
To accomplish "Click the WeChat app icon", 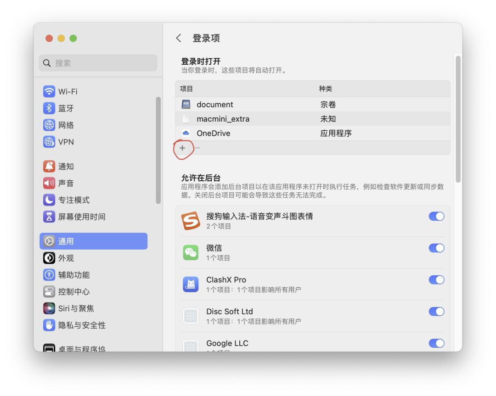I will [x=191, y=252].
